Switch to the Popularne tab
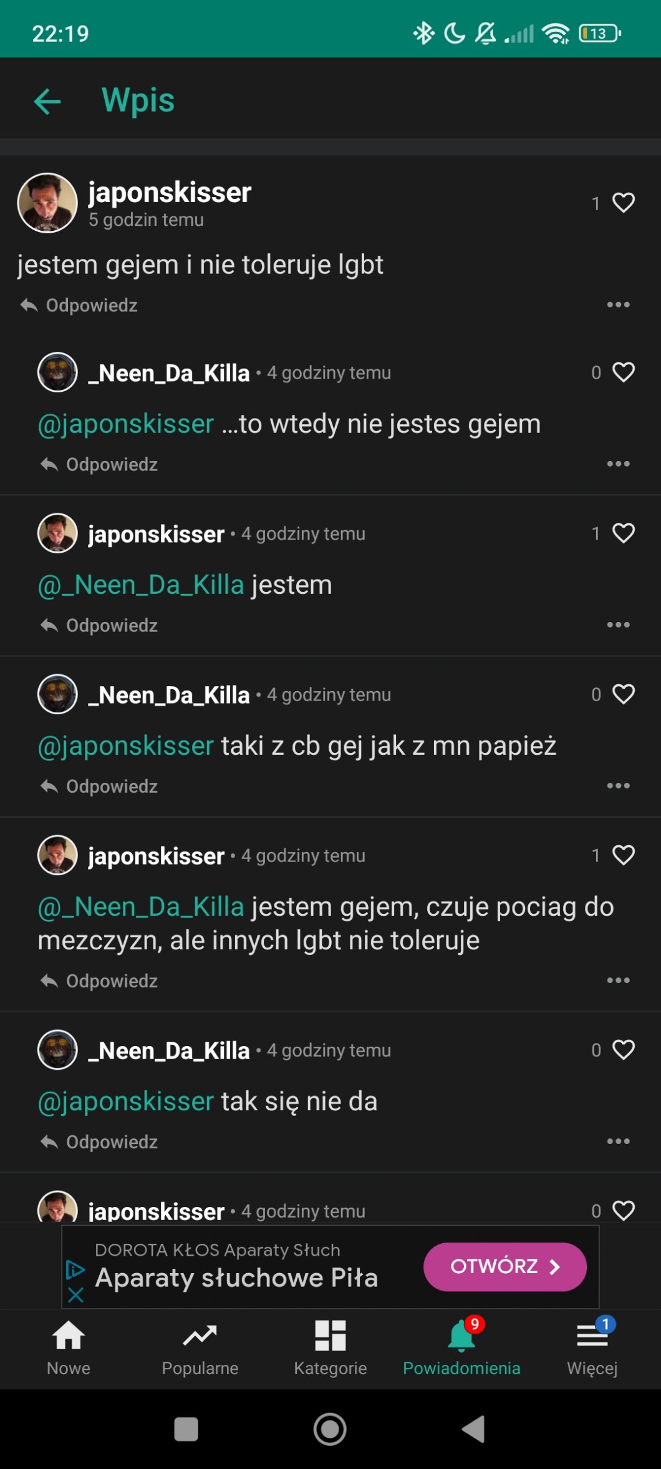Image resolution: width=661 pixels, height=1469 pixels. pos(200,1347)
